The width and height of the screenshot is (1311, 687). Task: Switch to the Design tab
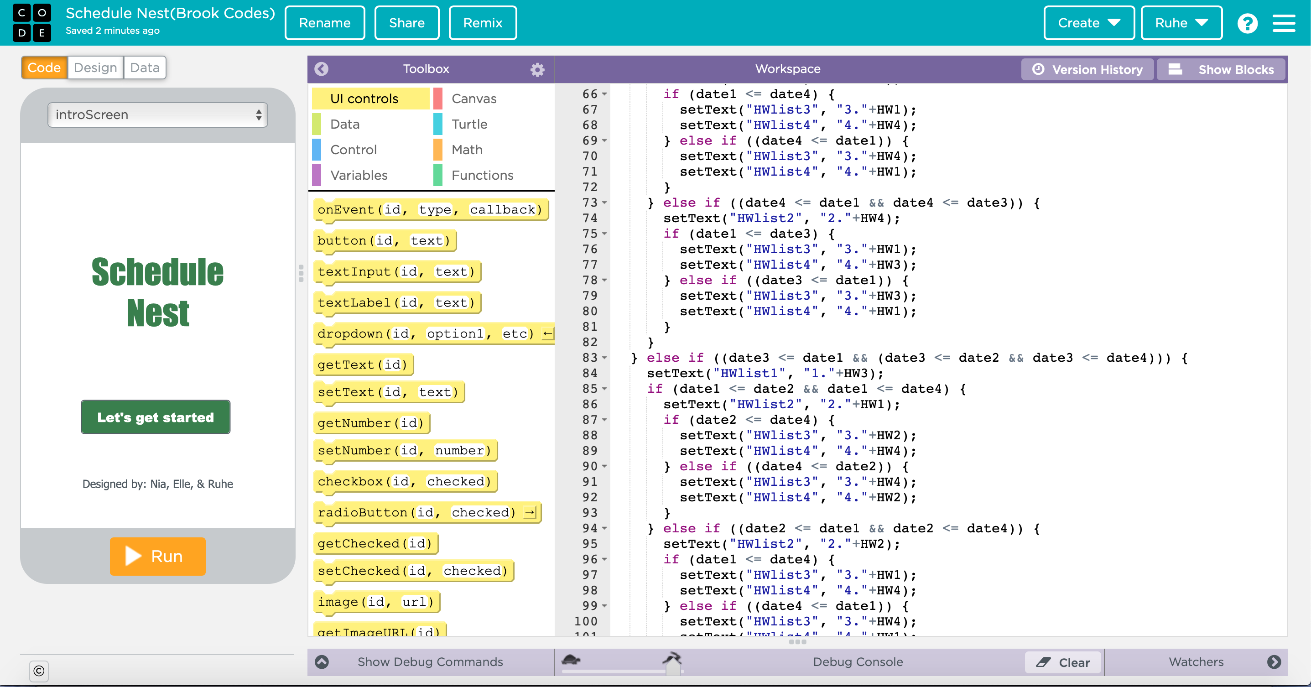pyautogui.click(x=95, y=68)
